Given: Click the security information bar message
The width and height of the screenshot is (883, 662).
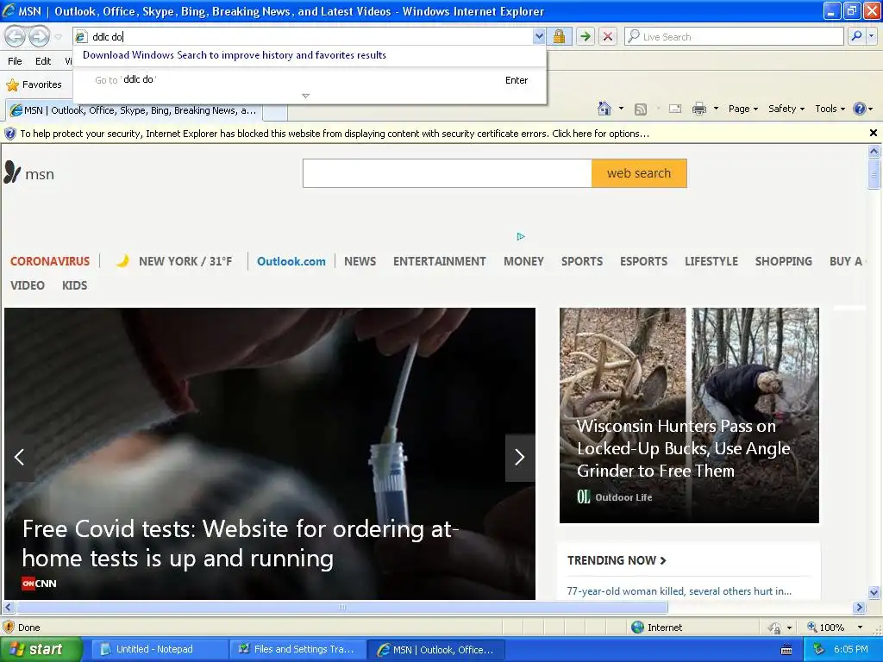Looking at the screenshot, I should [x=335, y=134].
